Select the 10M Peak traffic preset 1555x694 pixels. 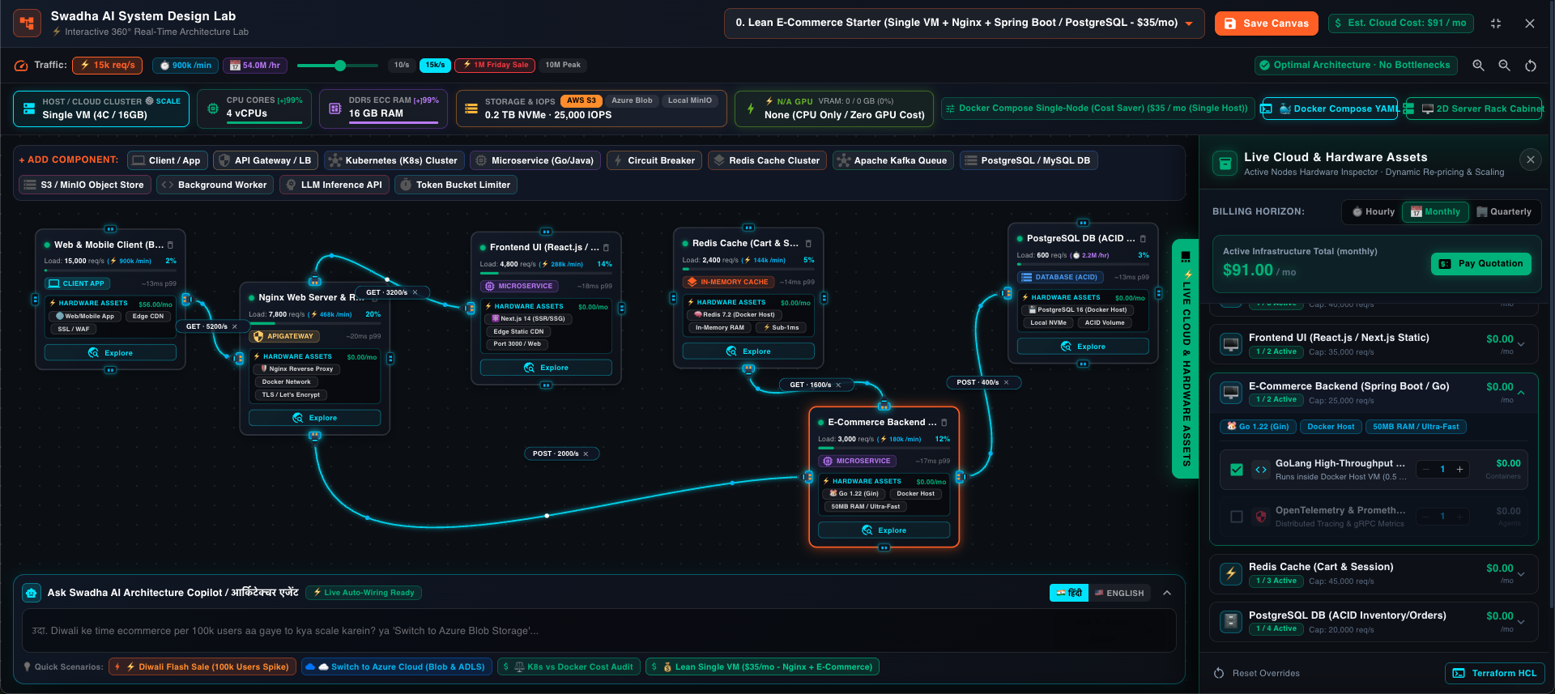click(x=563, y=65)
